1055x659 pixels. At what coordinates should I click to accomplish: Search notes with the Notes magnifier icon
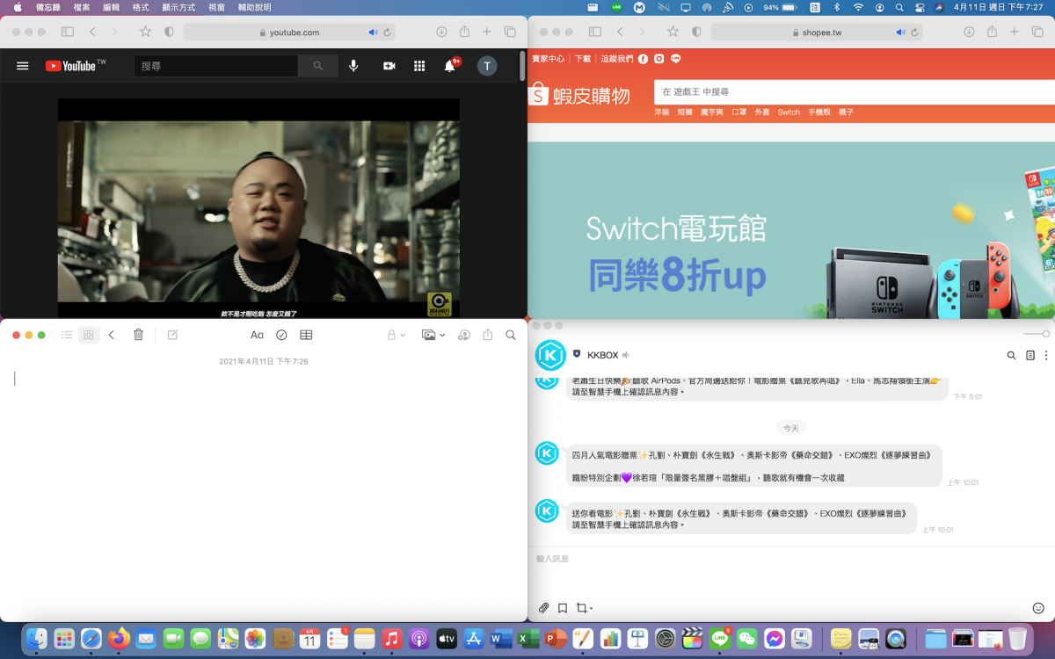tap(511, 335)
